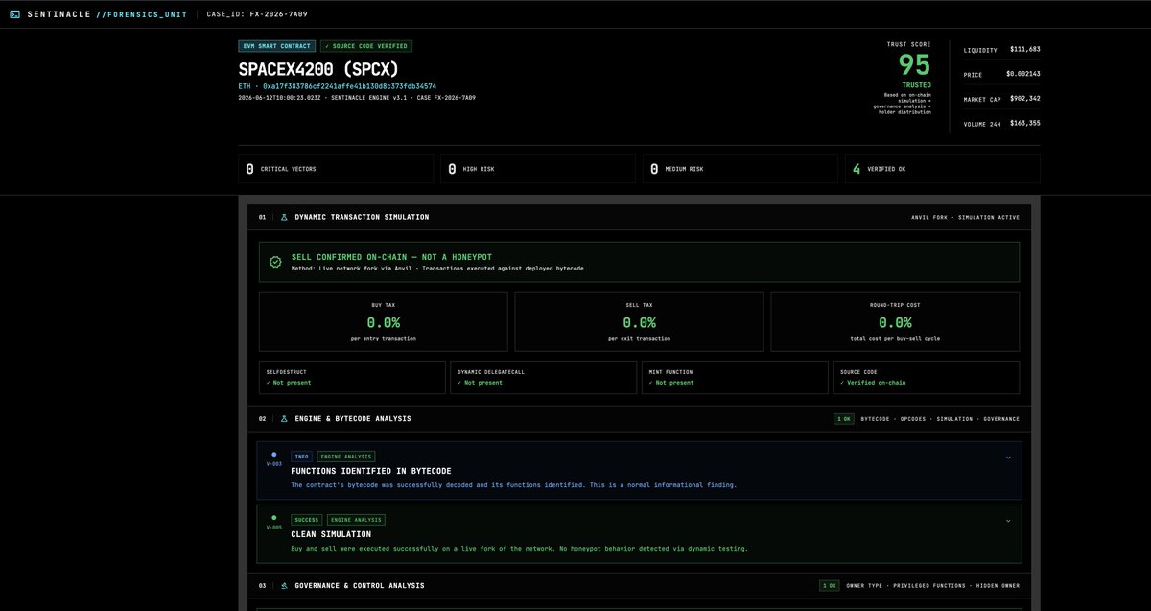Click the ANVIL FORK · SIMULATION ACTIVE status text
The width and height of the screenshot is (1151, 611).
pos(966,217)
